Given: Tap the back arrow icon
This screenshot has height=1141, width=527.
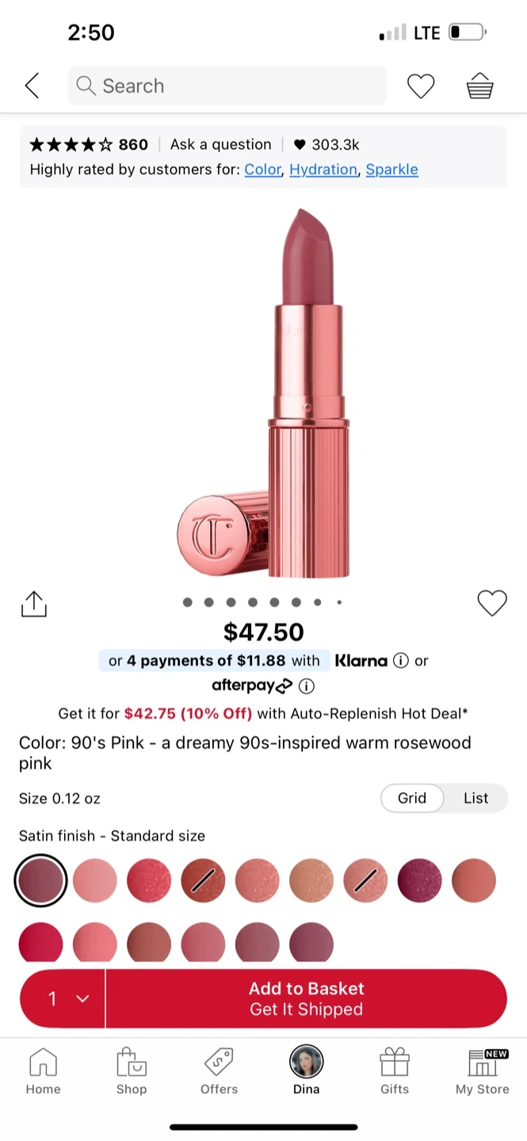Looking at the screenshot, I should 32,86.
